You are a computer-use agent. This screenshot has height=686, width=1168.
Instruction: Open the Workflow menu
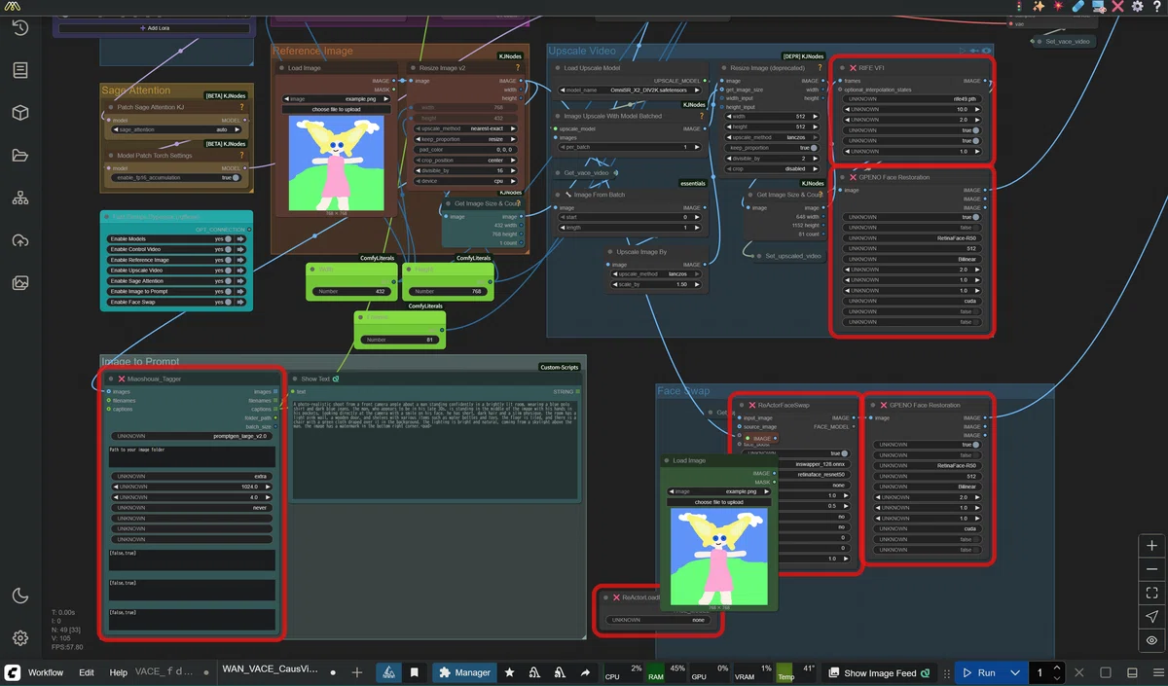point(46,672)
